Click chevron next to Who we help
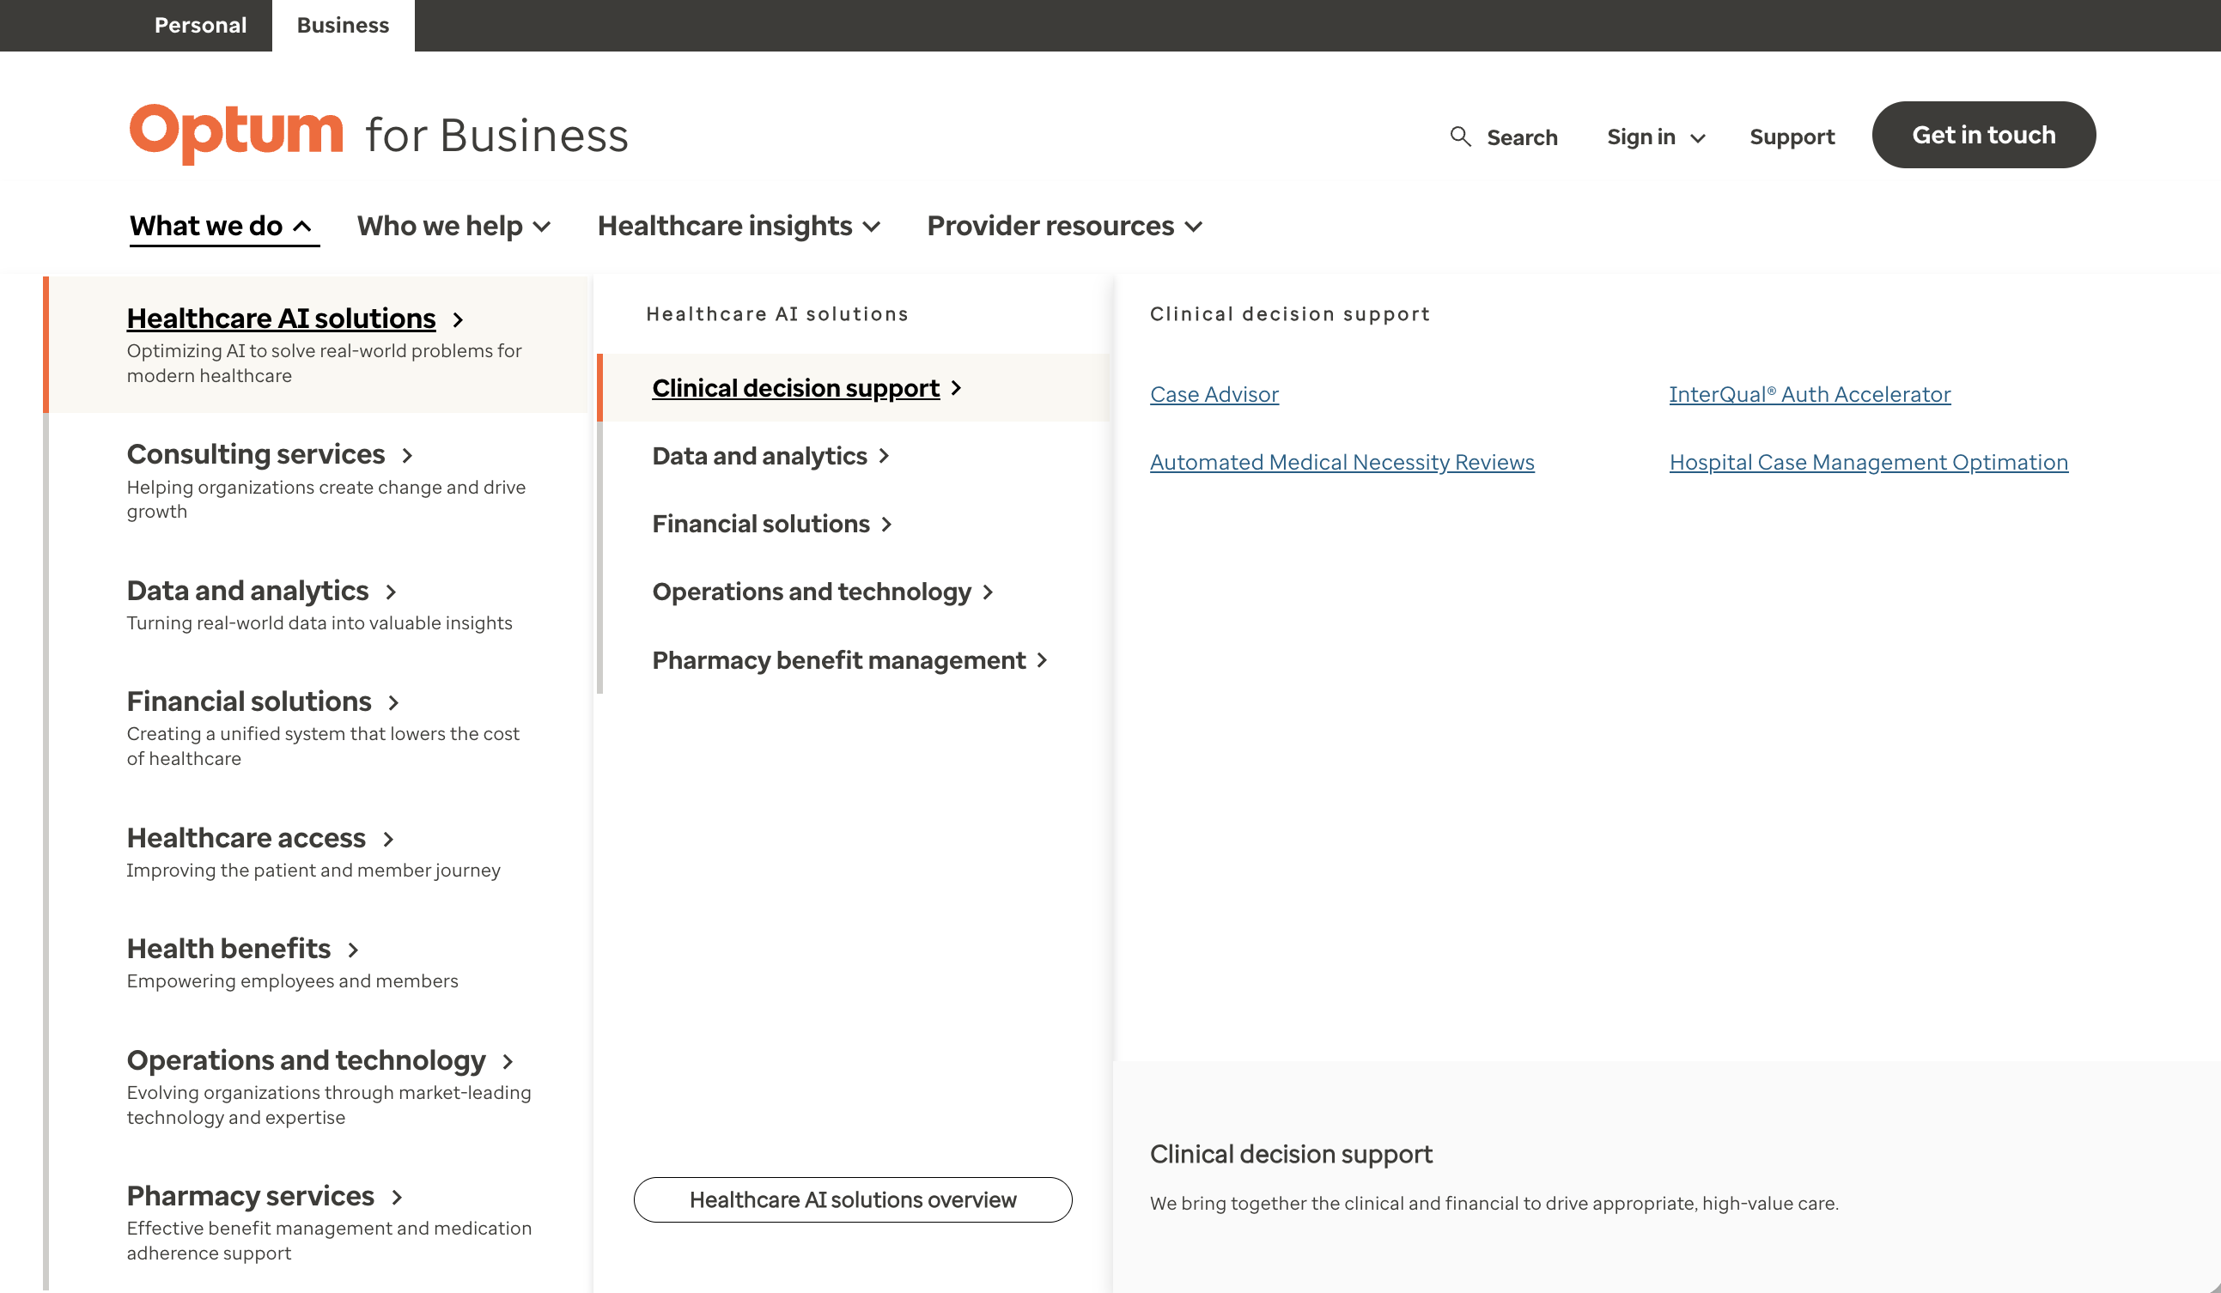Image resolution: width=2221 pixels, height=1293 pixels. pyautogui.click(x=542, y=228)
